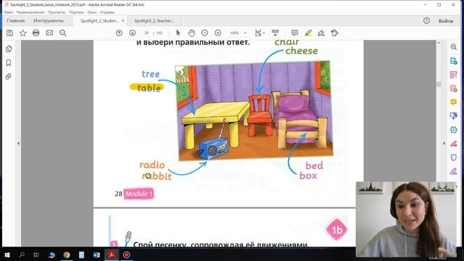Open the Справка menu
This screenshot has height=261, width=464.
(107, 12)
